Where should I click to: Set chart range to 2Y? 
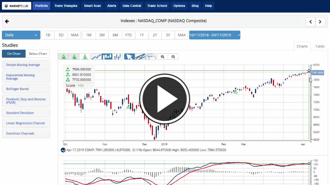[x=155, y=35]
